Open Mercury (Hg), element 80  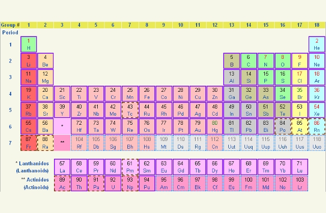215,126
